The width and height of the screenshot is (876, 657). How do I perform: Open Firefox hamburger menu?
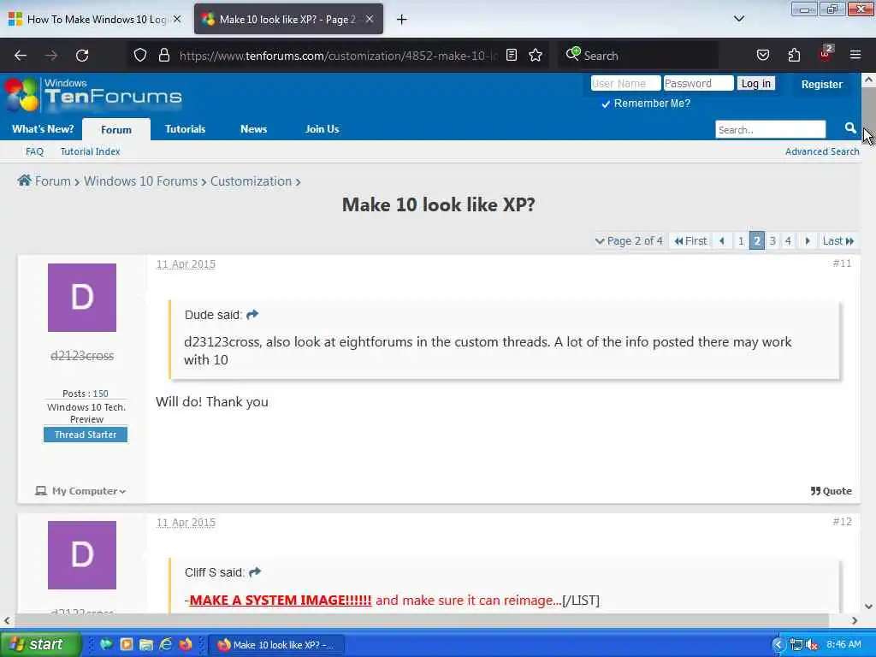[x=855, y=55]
